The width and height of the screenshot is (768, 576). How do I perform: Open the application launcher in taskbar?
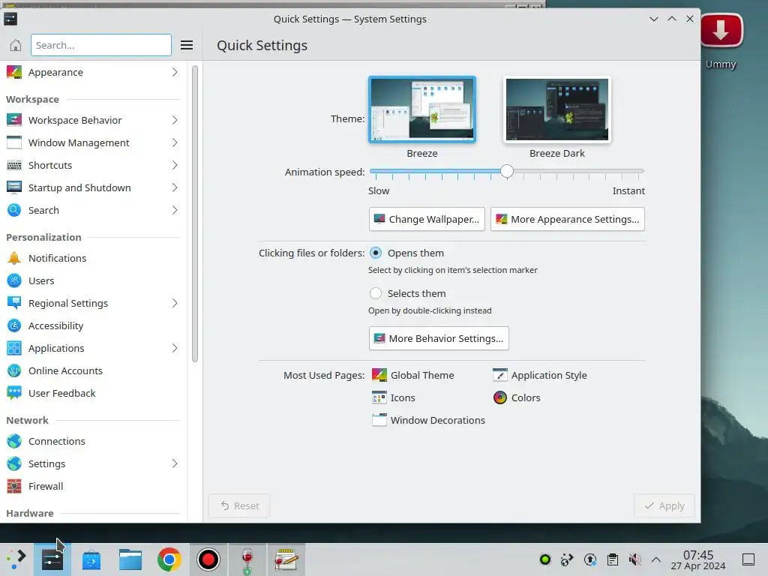tap(16, 559)
